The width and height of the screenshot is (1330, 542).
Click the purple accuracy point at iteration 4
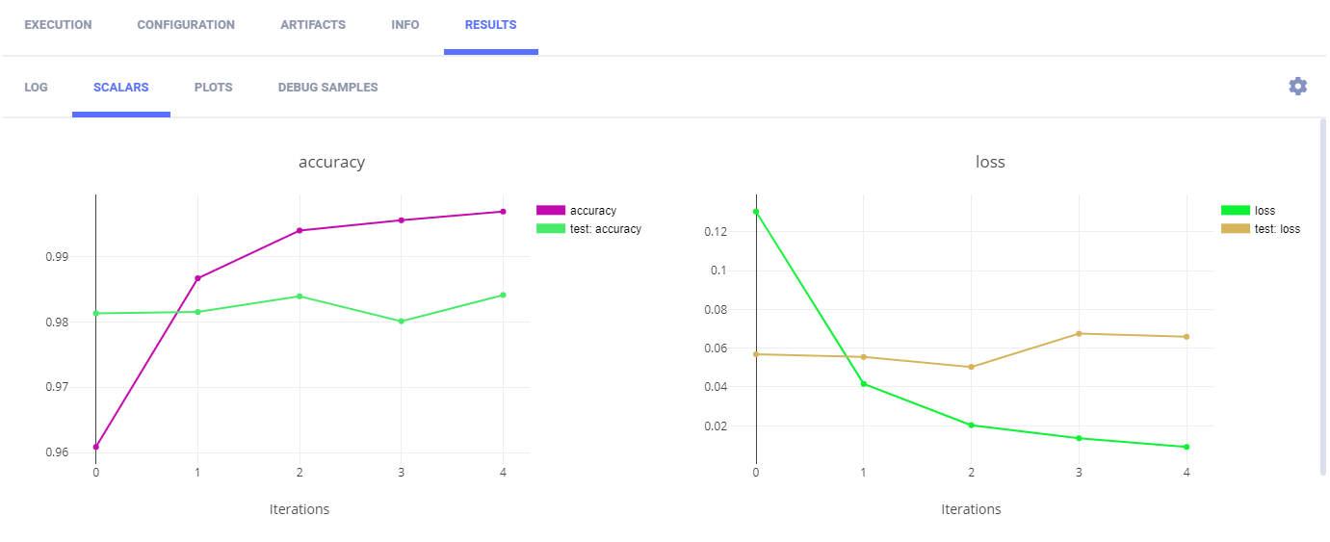tap(503, 212)
